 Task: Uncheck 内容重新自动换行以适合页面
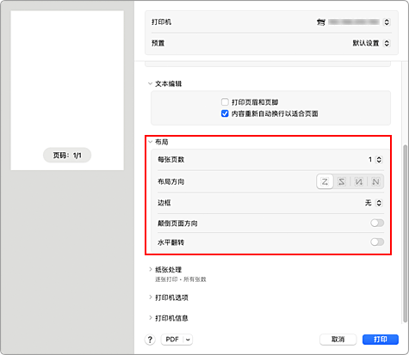pyautogui.click(x=225, y=113)
